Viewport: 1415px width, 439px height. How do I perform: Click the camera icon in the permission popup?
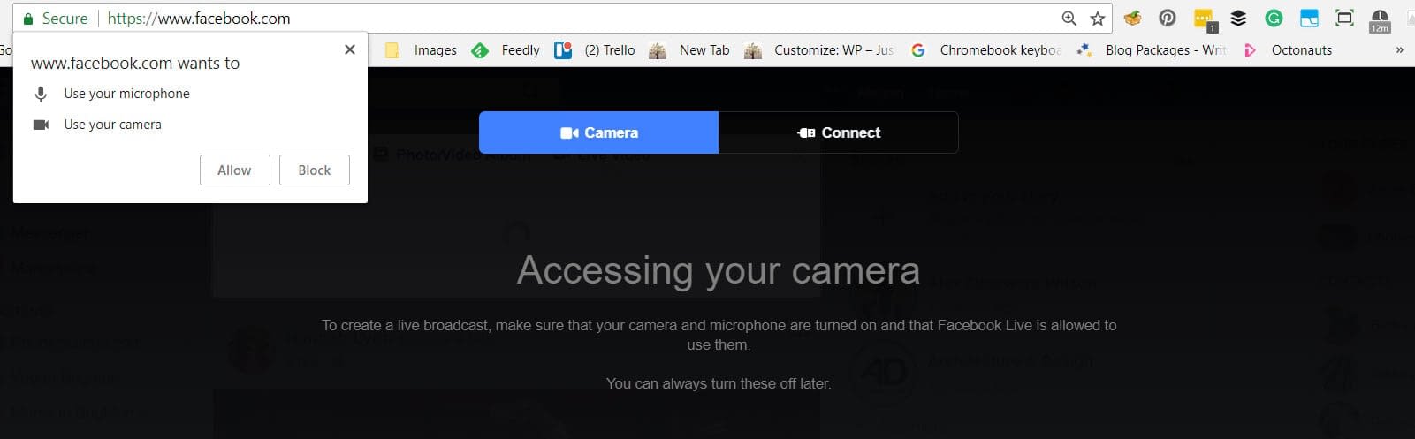click(x=41, y=125)
